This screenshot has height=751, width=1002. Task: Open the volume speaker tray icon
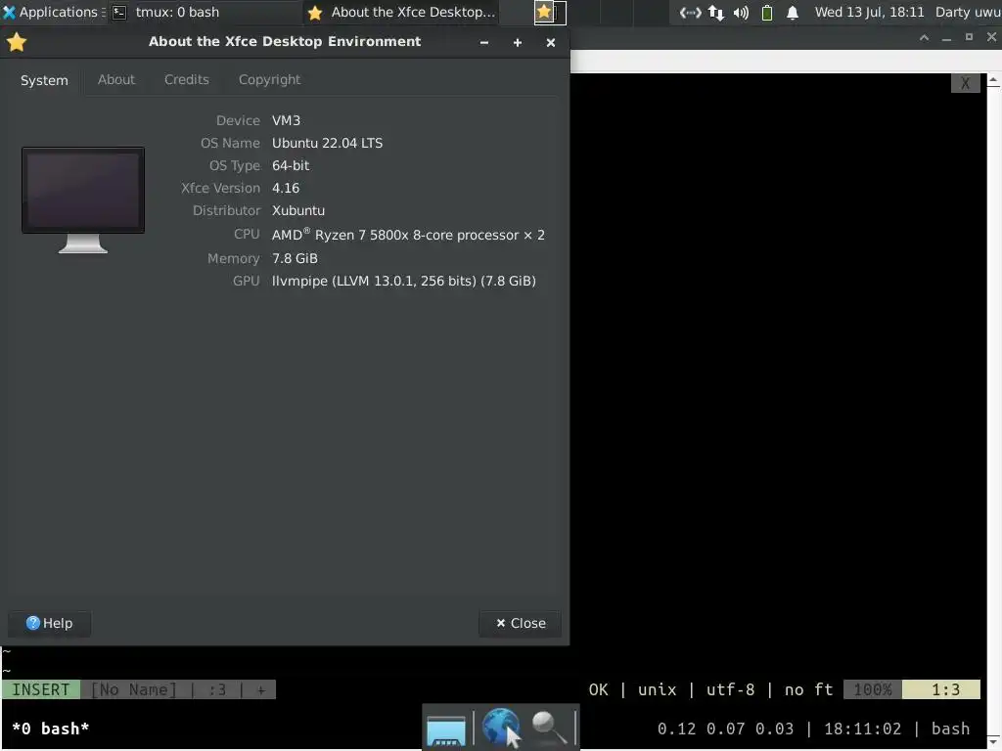(x=742, y=12)
